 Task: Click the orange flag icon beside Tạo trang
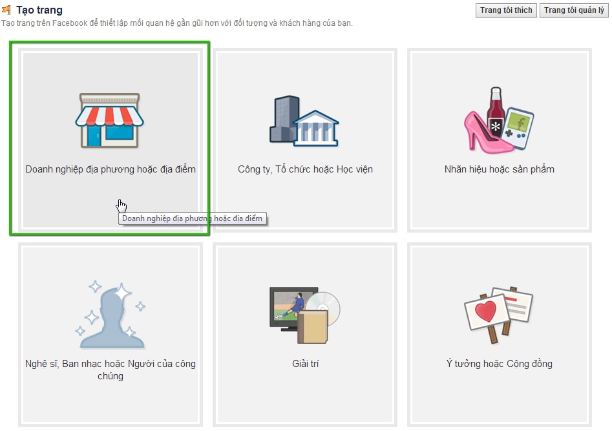tap(6, 10)
